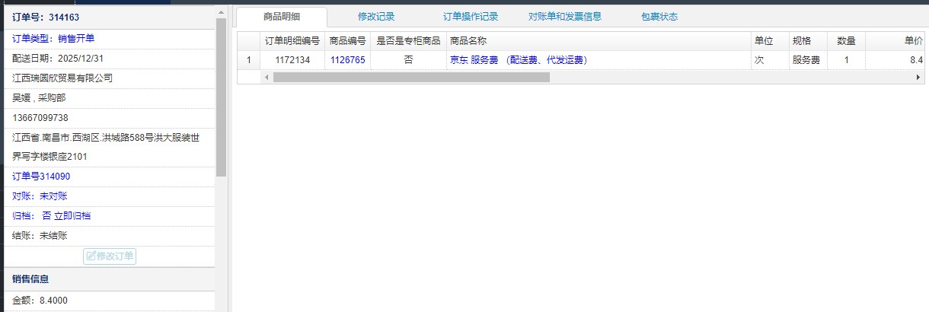929x312 pixels.
Task: Click the 修改订单 edit pencil icon
Action: (x=91, y=256)
